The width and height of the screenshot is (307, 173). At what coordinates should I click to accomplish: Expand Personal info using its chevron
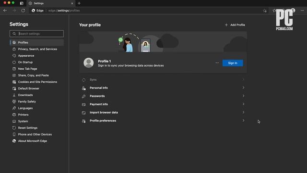click(x=243, y=87)
